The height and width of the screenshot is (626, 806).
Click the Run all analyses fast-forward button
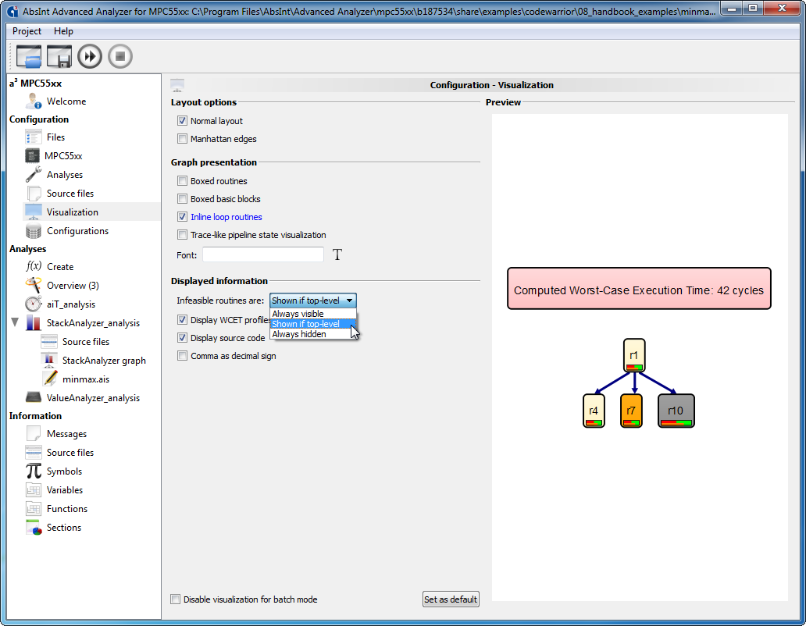tap(90, 56)
